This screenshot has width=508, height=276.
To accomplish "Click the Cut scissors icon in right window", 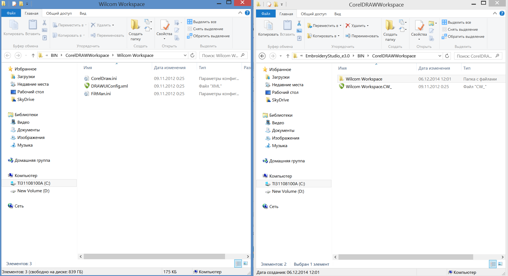I will click(299, 23).
